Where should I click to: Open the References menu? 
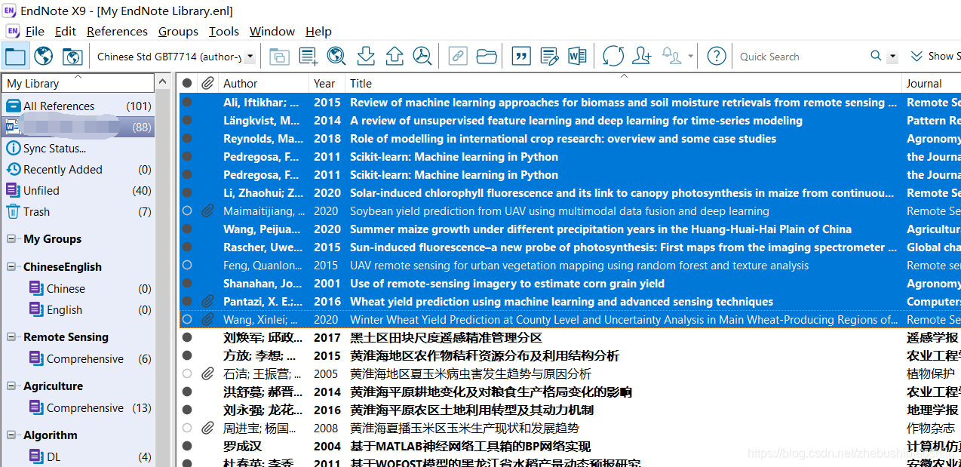pos(117,31)
